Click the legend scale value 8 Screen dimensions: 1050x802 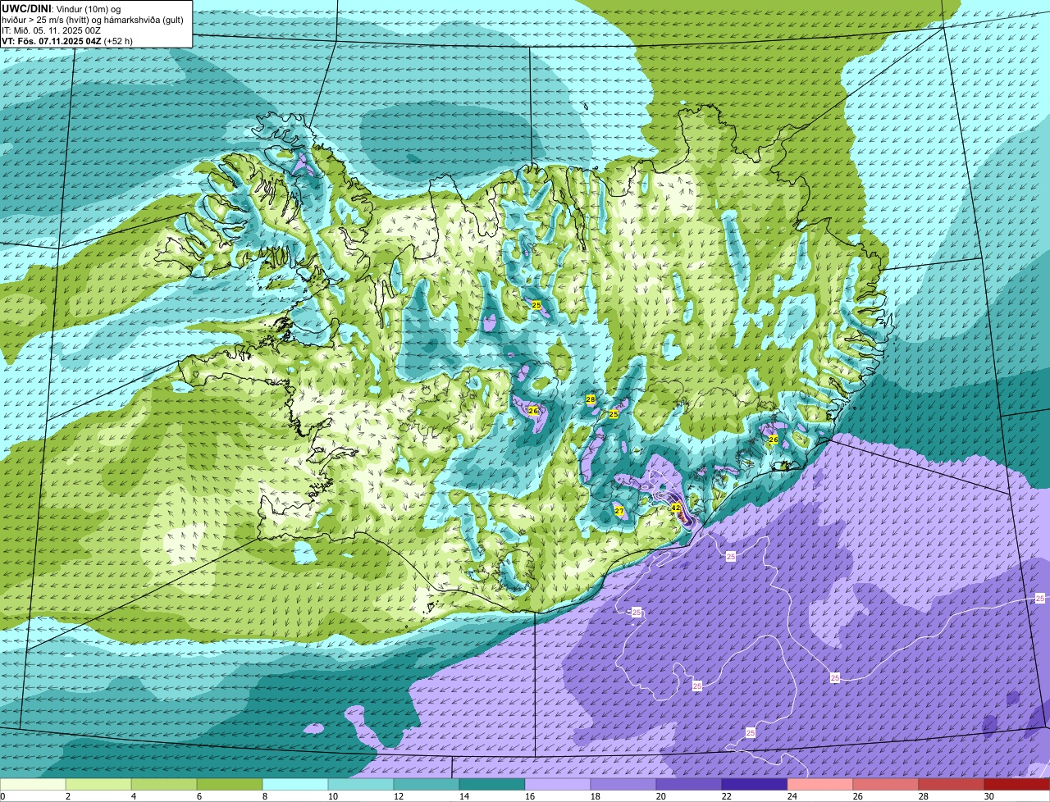(264, 796)
